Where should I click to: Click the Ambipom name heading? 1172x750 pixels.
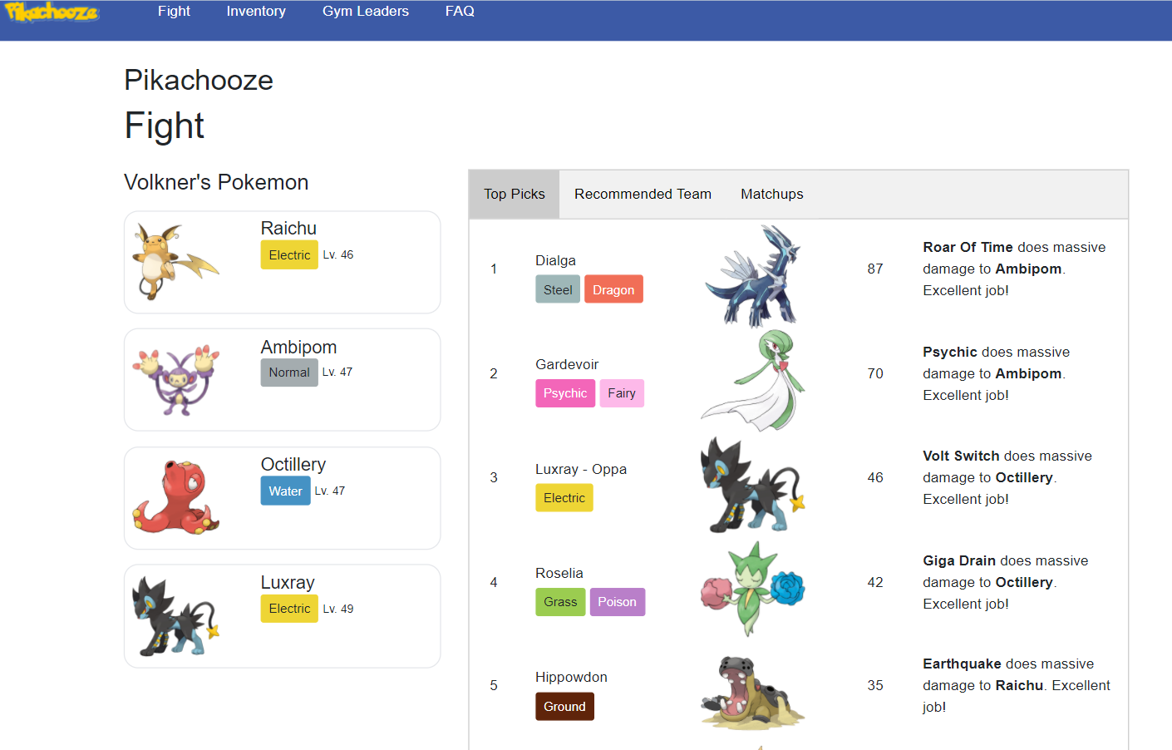tap(298, 348)
